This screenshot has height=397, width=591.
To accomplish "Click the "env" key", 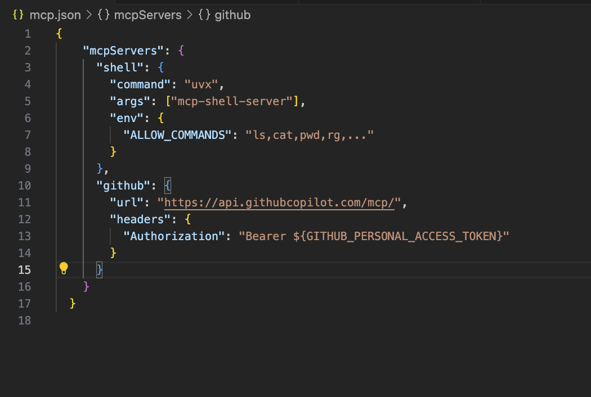I will 127,118.
